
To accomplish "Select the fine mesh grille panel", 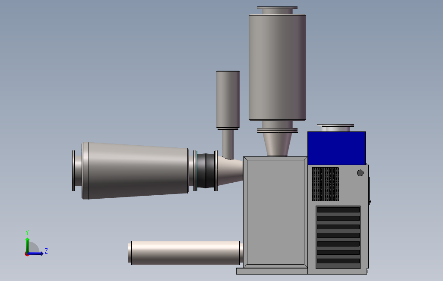I will point(326,184).
